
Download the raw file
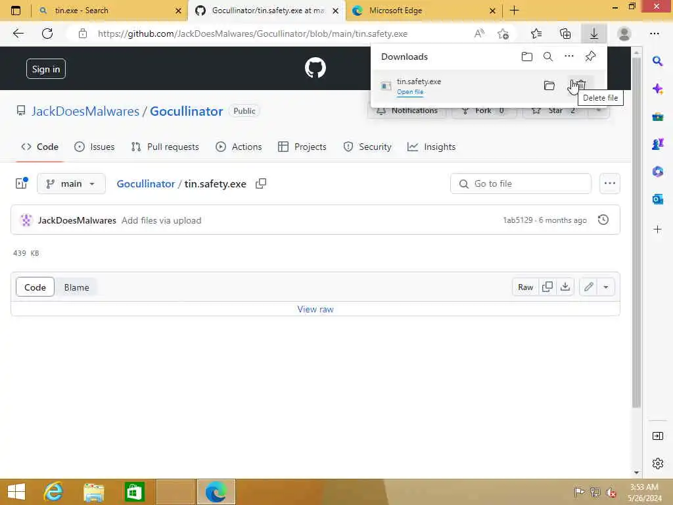(565, 287)
